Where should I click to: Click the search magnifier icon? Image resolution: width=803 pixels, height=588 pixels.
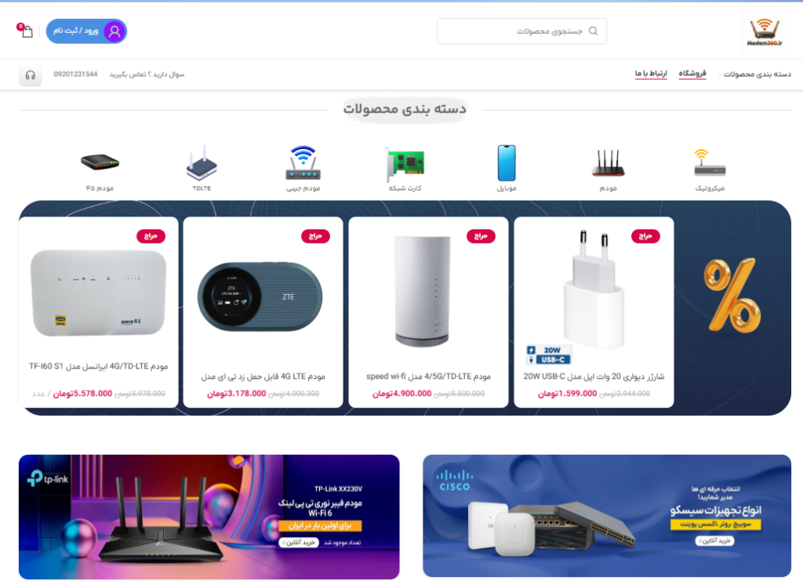[593, 31]
